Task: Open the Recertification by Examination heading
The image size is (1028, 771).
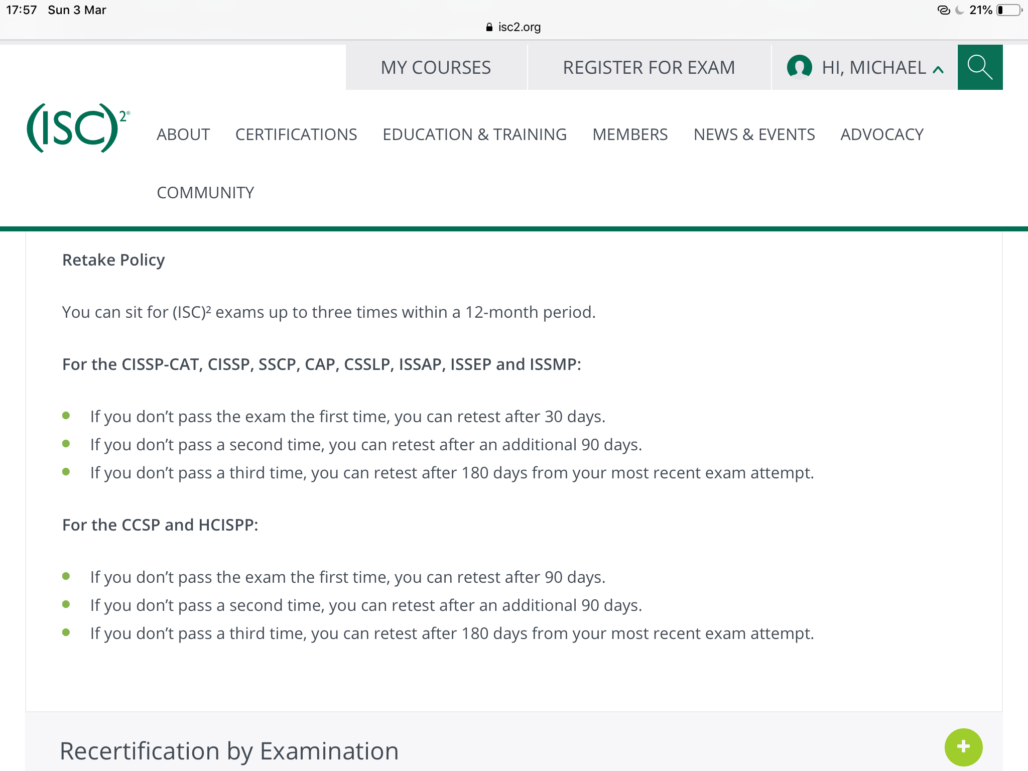Action: click(229, 751)
